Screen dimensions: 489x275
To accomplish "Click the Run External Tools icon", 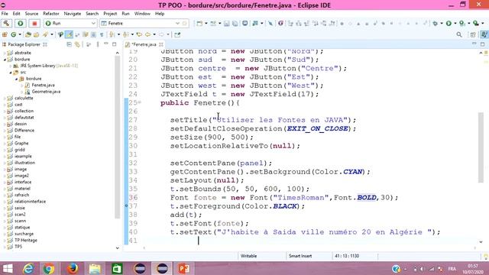I will click(x=476, y=24).
